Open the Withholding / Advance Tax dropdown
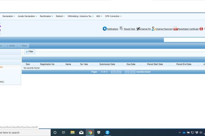 (x=81, y=16)
